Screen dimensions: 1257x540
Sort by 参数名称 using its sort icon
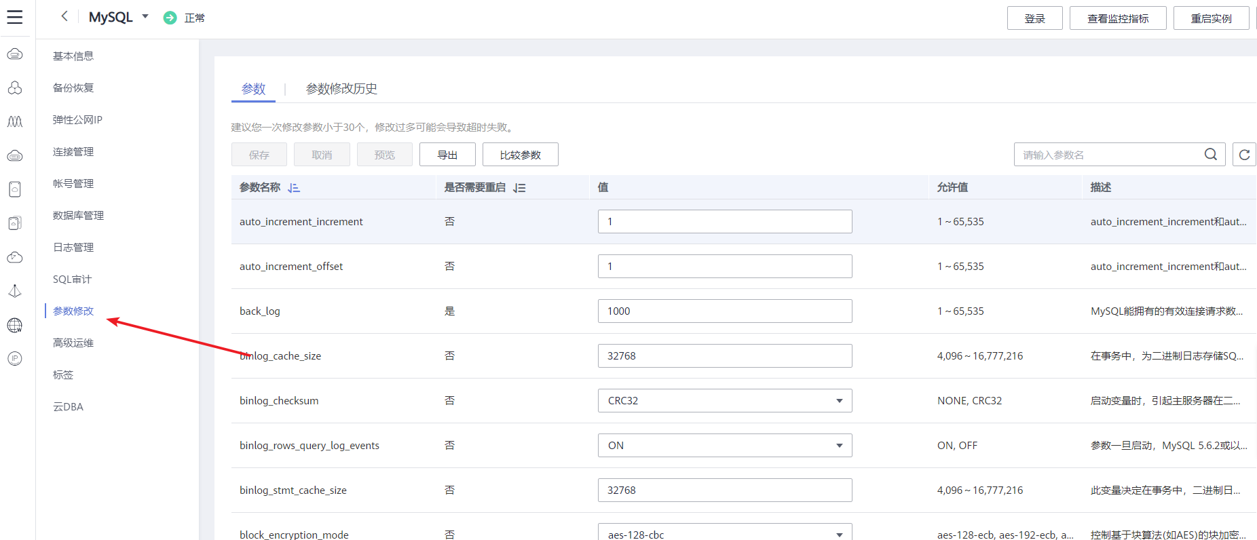click(294, 188)
